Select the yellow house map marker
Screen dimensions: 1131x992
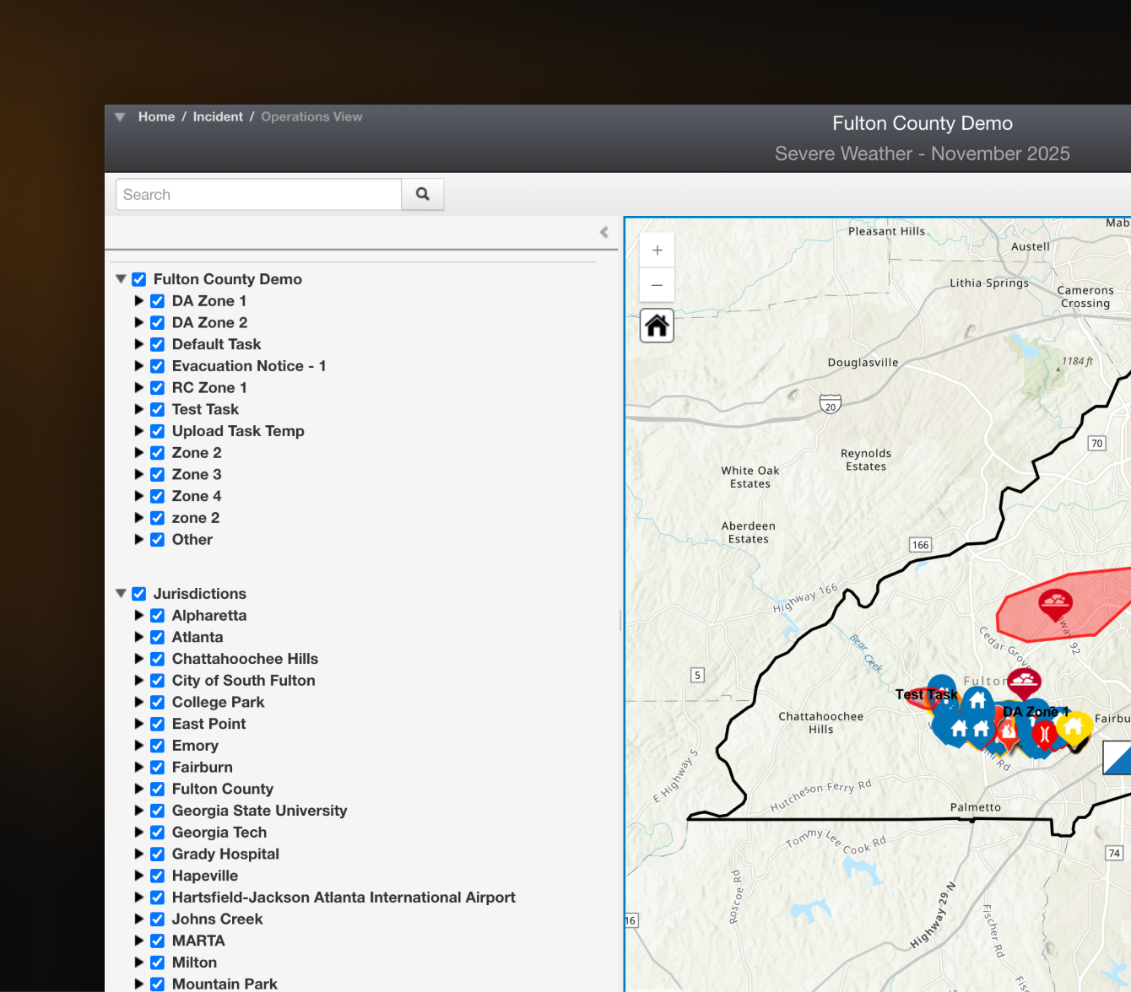1074,728
